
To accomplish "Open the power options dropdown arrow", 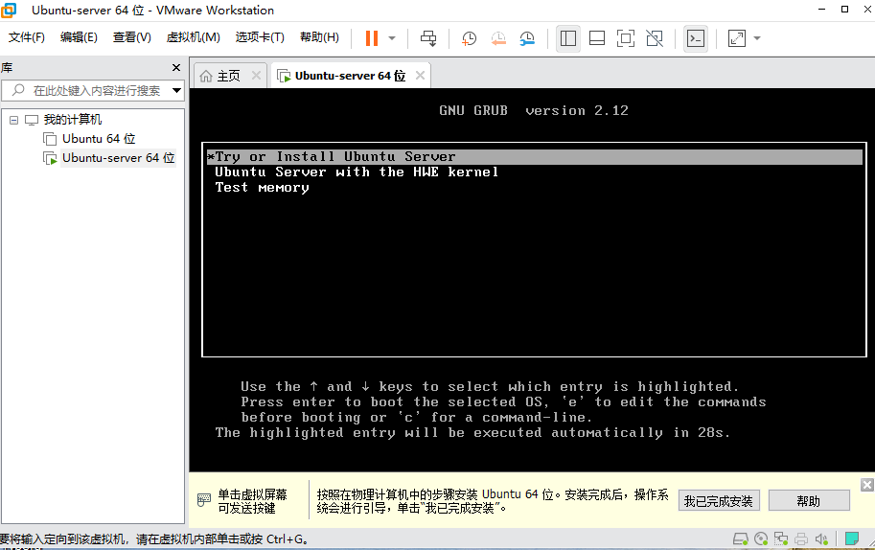I will [392, 38].
